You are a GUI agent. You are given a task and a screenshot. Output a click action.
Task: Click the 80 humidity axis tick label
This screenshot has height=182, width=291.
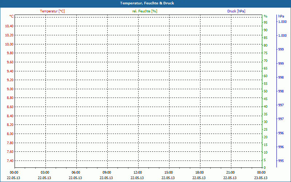point(266,45)
